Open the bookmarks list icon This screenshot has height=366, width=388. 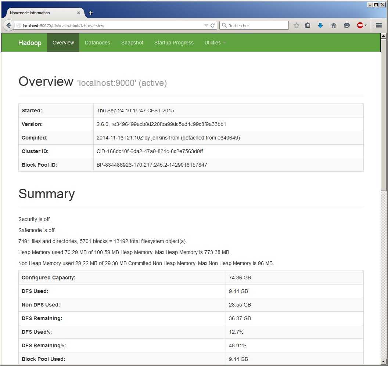[308, 25]
